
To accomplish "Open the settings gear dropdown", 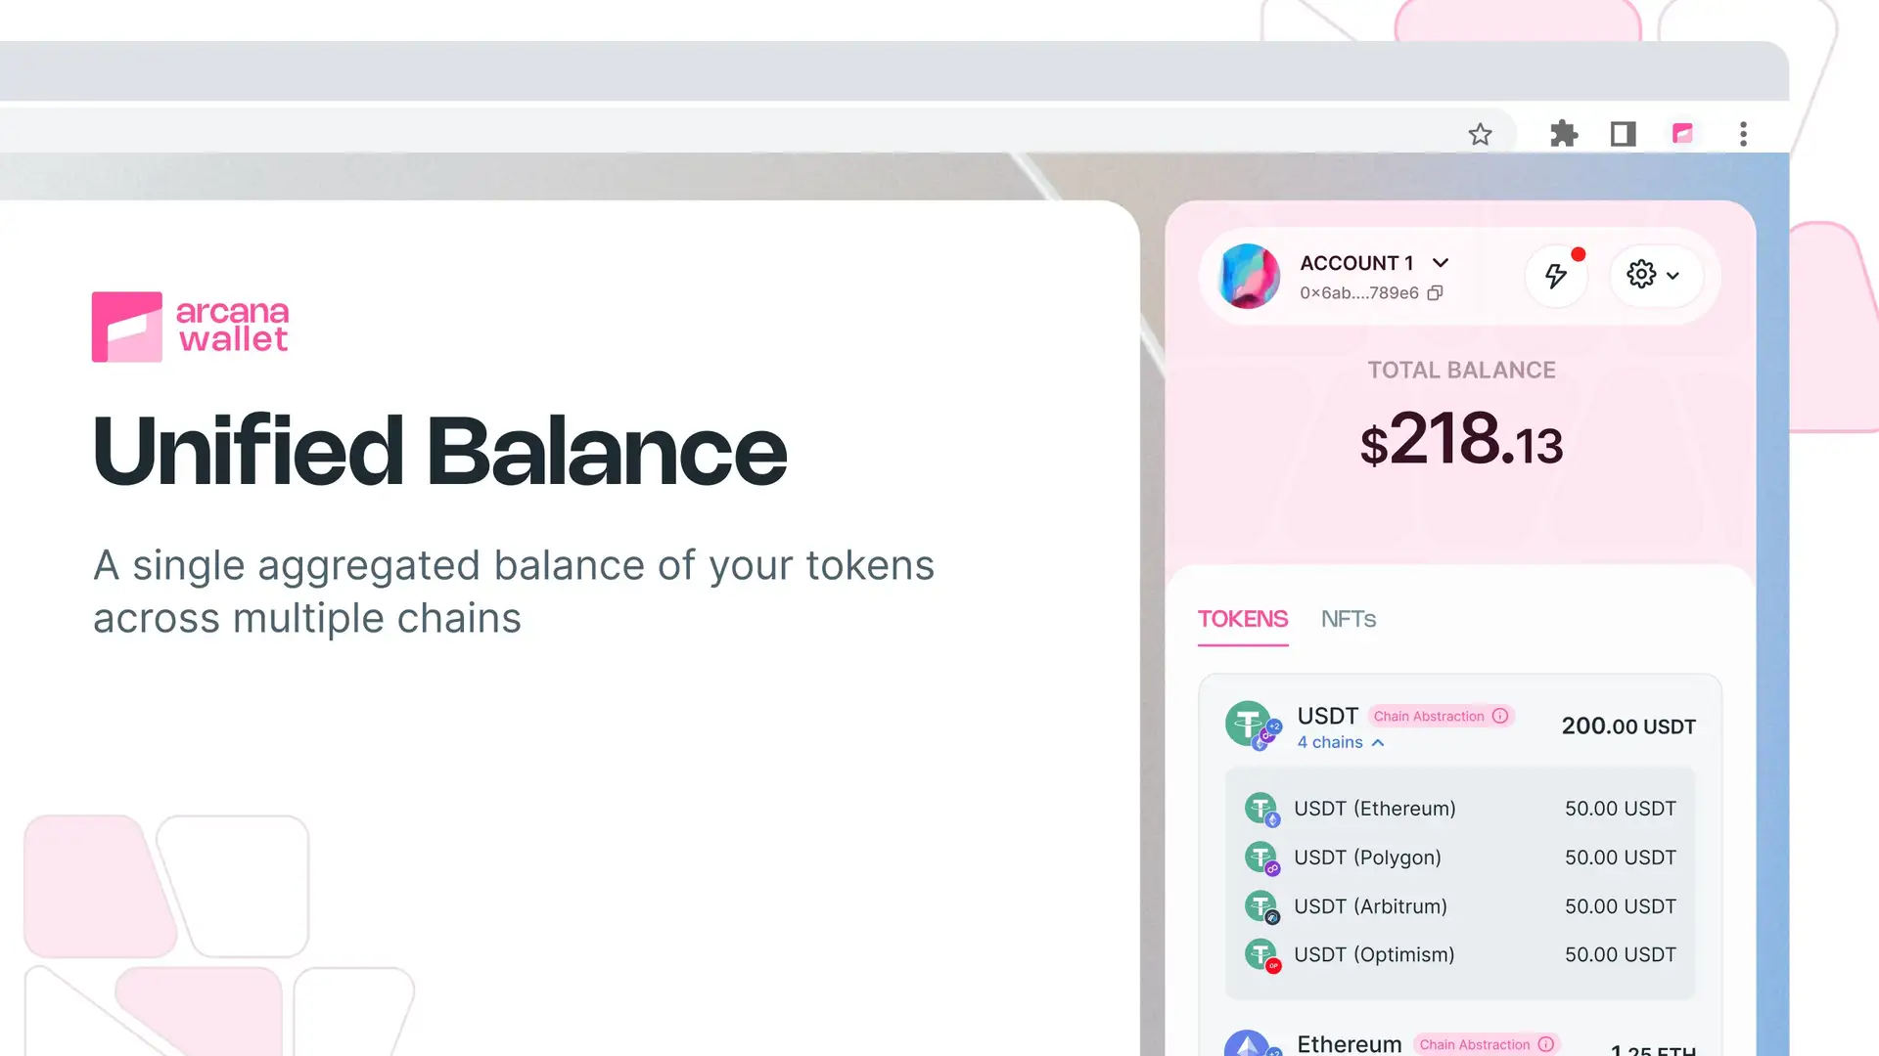I will click(x=1653, y=276).
